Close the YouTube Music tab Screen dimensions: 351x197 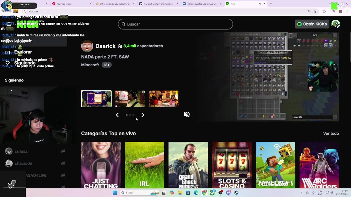pyautogui.click(x=90, y=4)
